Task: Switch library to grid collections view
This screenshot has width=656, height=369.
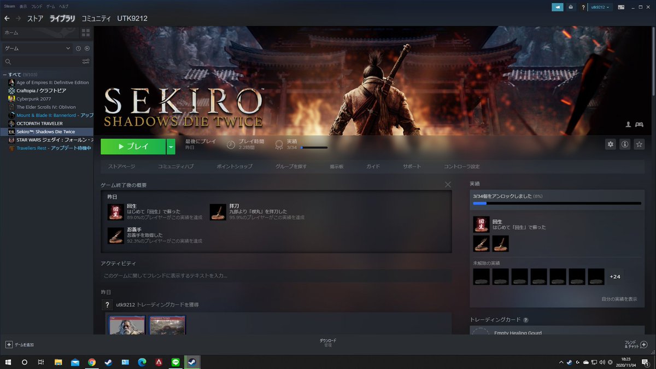Action: point(86,33)
